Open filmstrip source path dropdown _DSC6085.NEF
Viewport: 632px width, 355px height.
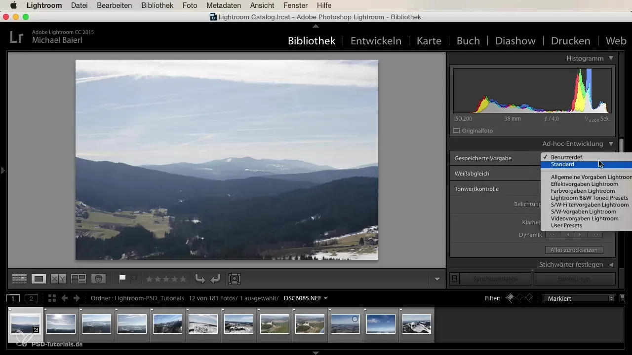304,298
